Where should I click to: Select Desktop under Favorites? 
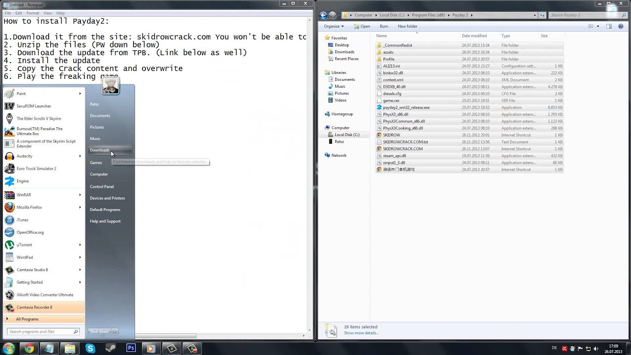click(x=341, y=45)
